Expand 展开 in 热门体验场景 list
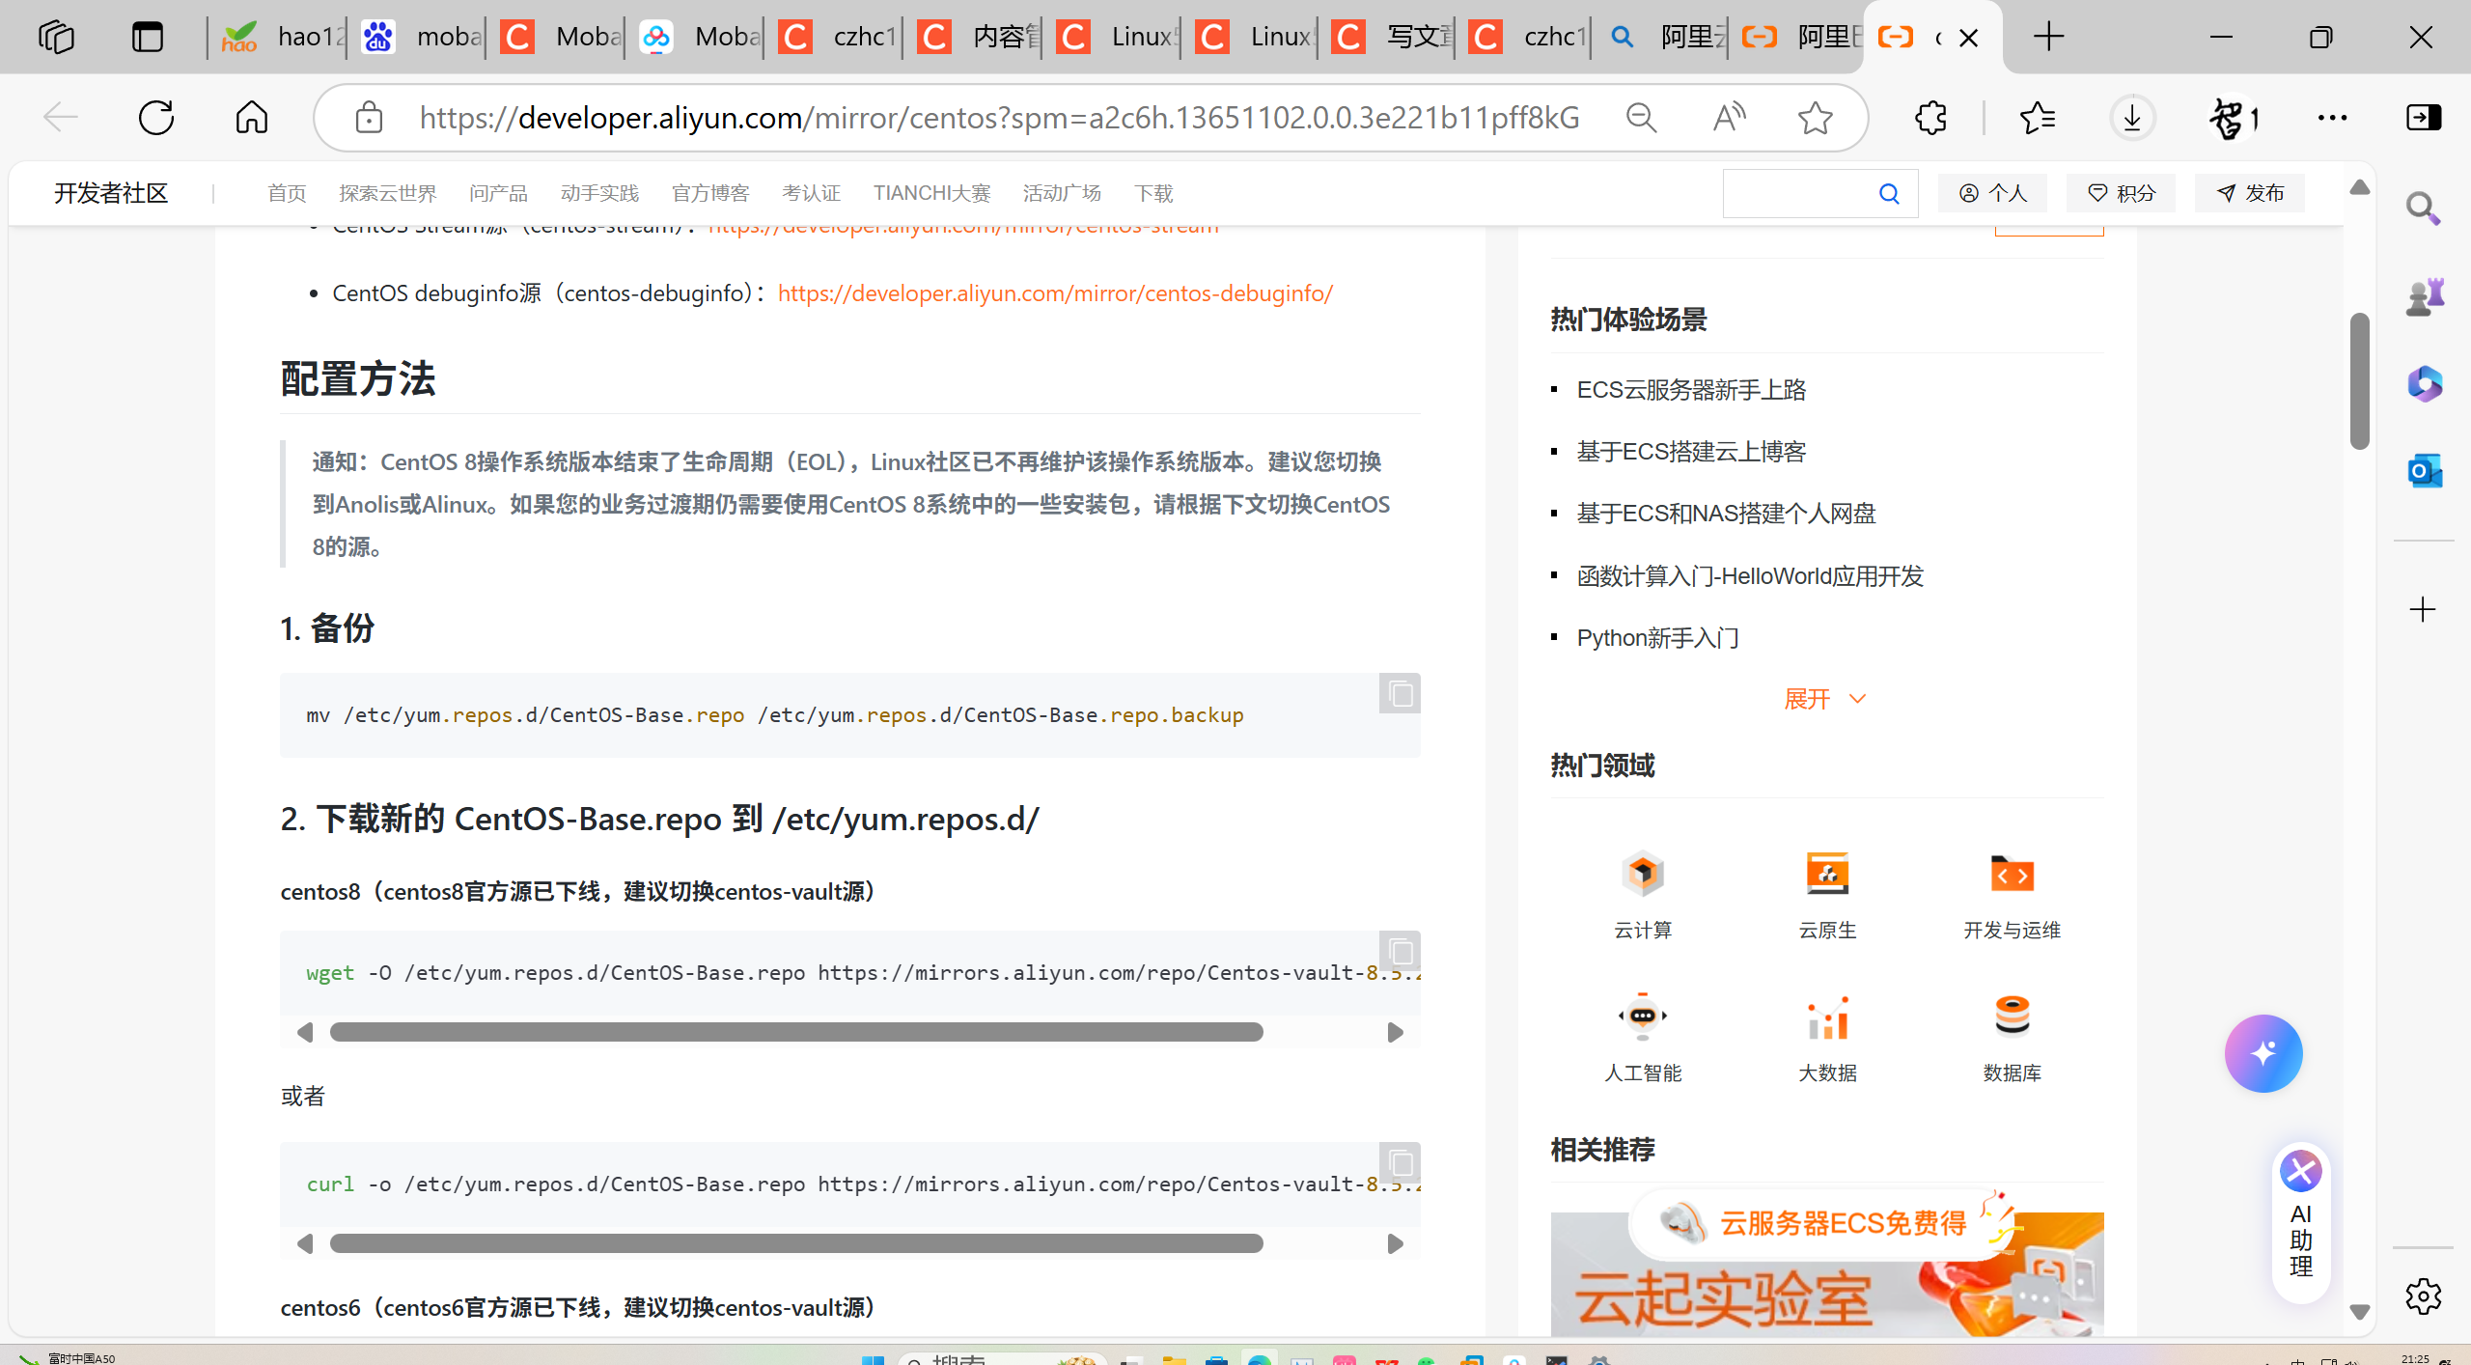 point(1823,699)
